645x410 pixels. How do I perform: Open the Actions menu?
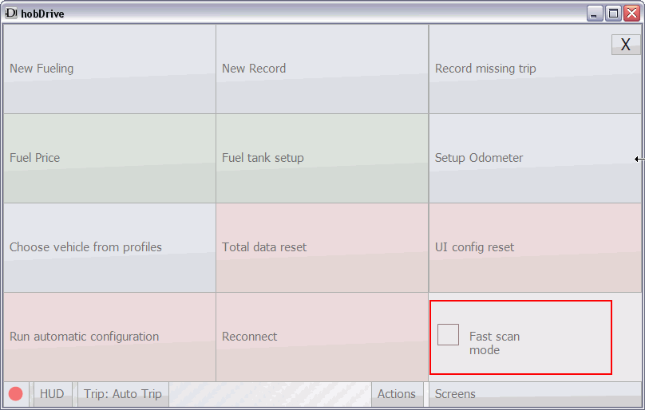[x=397, y=394]
